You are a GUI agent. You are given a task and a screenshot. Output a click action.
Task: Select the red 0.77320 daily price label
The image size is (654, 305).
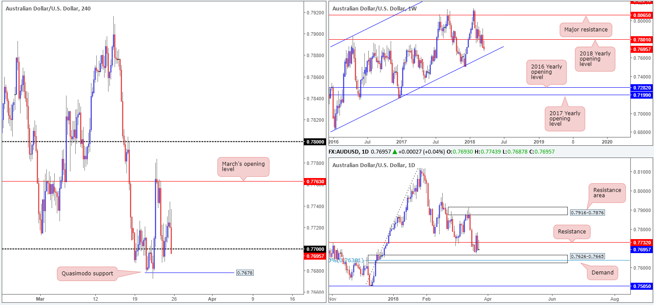[x=641, y=242]
